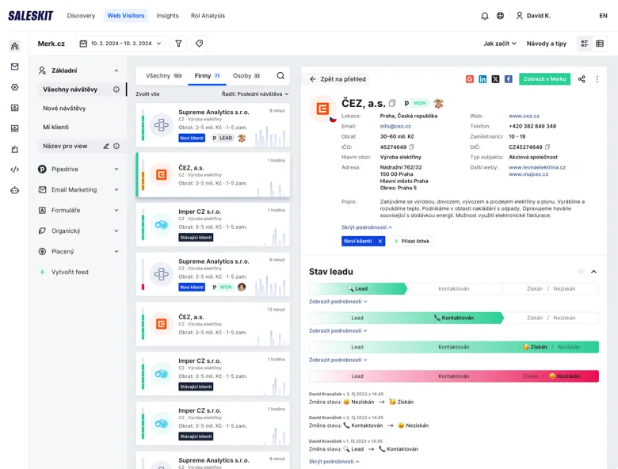This screenshot has width=618, height=469.
Task: Open the date range 10. 2. 2024 dropdown
Action: pos(120,44)
